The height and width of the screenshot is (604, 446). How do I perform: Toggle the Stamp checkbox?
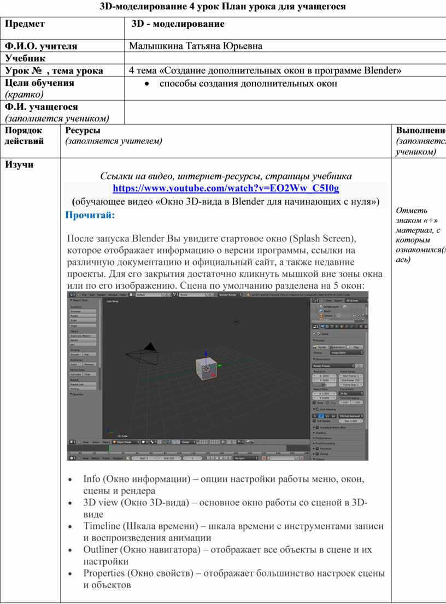318,454
